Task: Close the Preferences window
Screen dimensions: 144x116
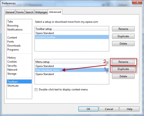Action: [137, 2]
